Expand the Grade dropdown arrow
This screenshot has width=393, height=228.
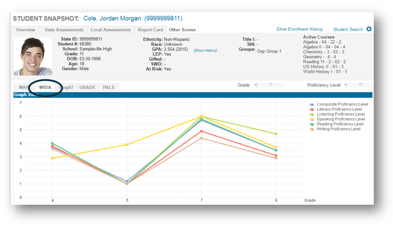click(255, 85)
